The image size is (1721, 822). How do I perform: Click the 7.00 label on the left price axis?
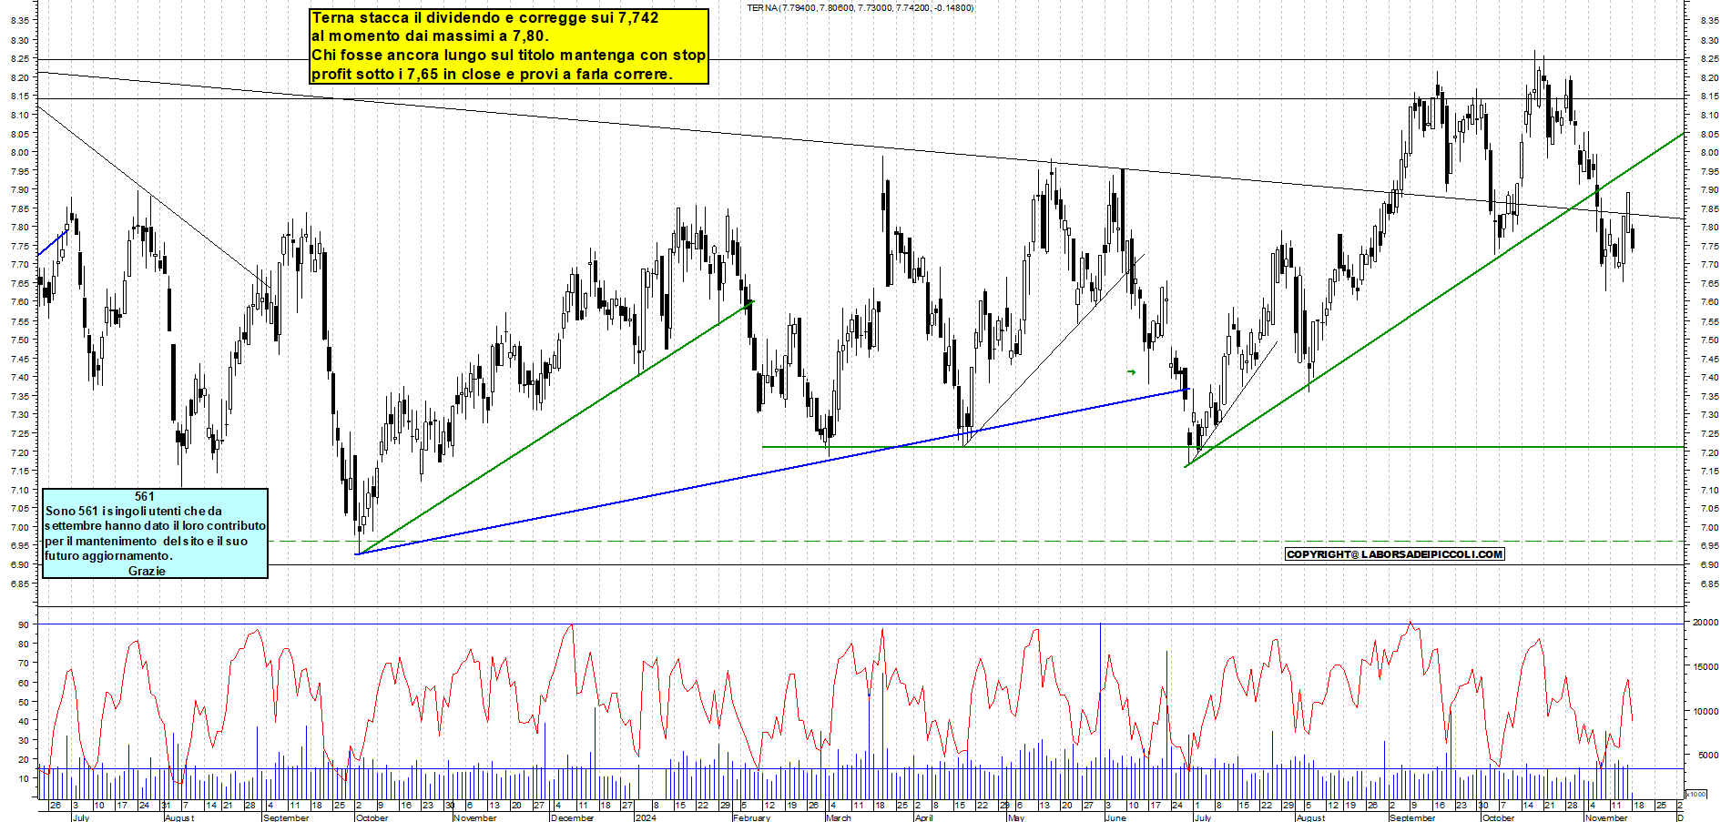[x=19, y=527]
